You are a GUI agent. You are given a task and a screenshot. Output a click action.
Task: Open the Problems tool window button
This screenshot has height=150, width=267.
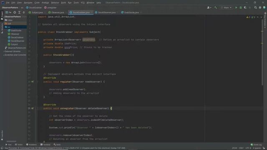pos(31,145)
